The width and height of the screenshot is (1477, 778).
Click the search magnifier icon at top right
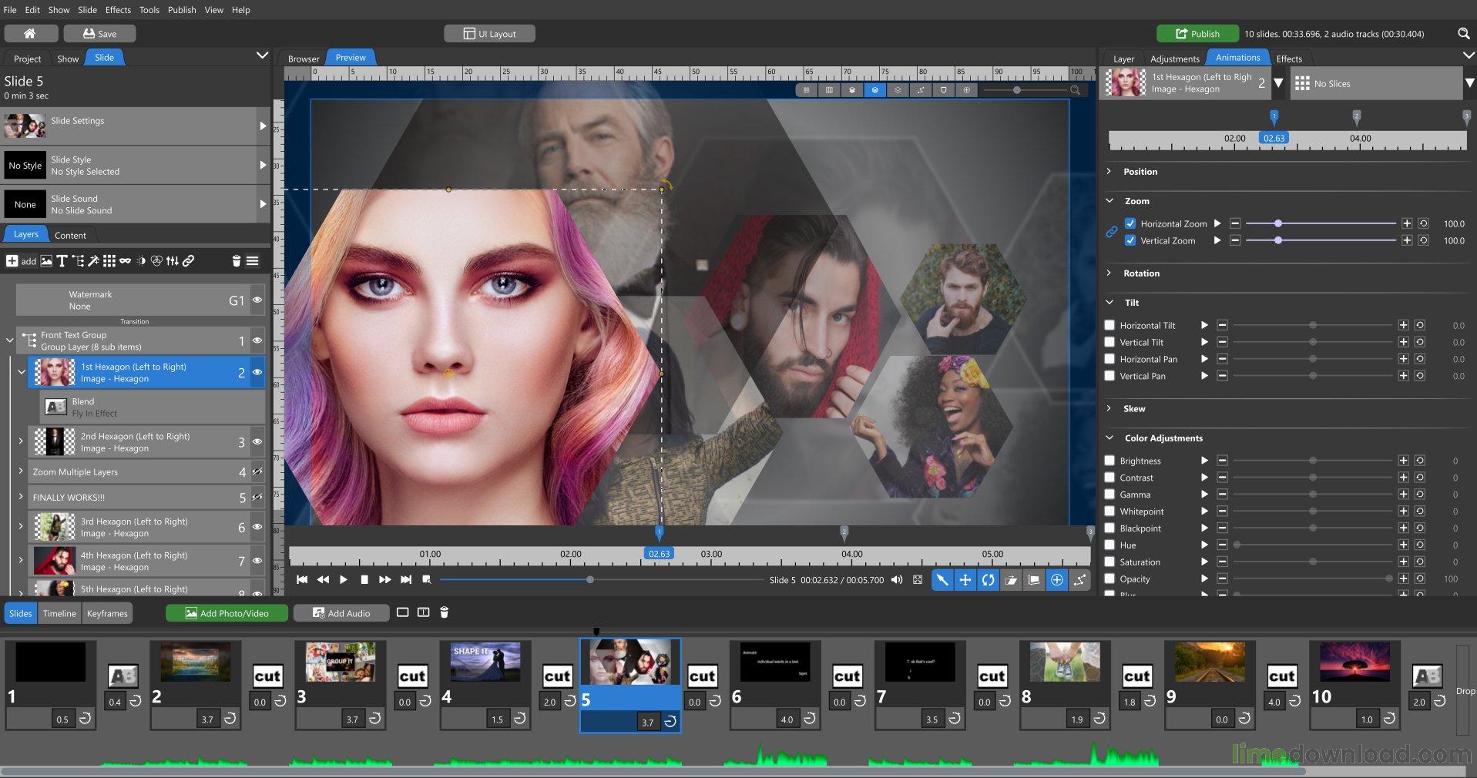[1463, 34]
